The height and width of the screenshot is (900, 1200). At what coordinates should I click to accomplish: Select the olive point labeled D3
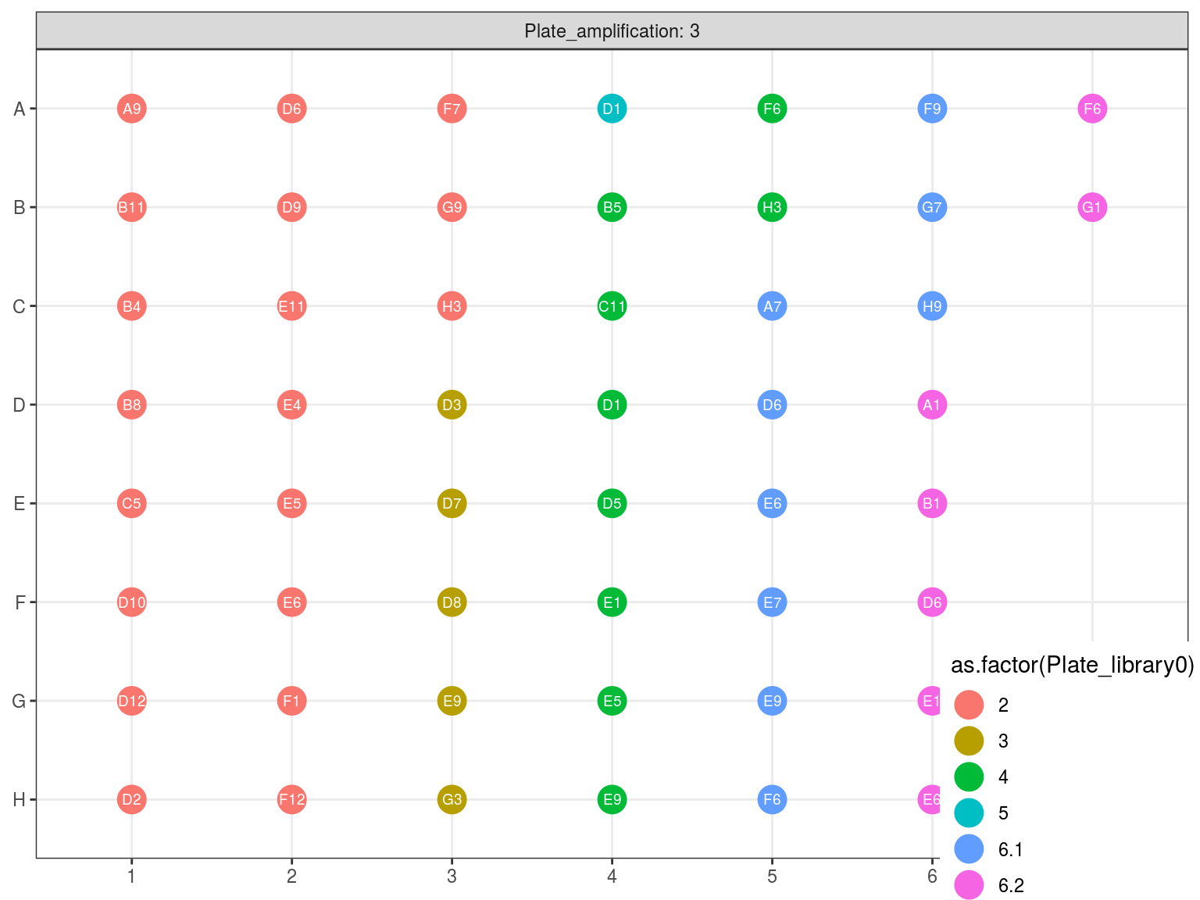(452, 405)
